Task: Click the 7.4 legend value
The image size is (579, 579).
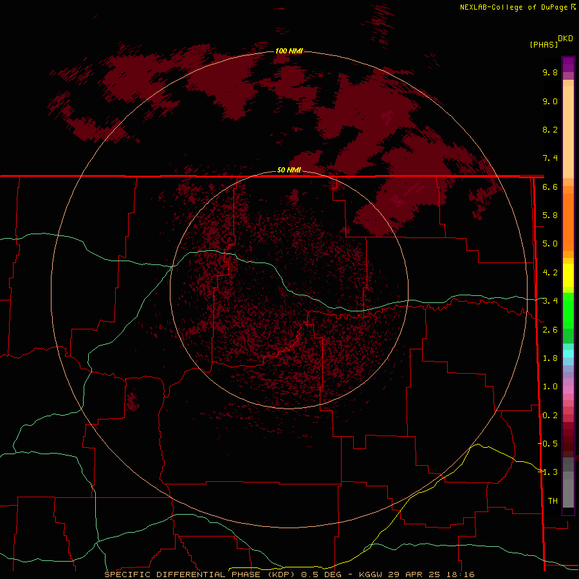Action: 550,158
